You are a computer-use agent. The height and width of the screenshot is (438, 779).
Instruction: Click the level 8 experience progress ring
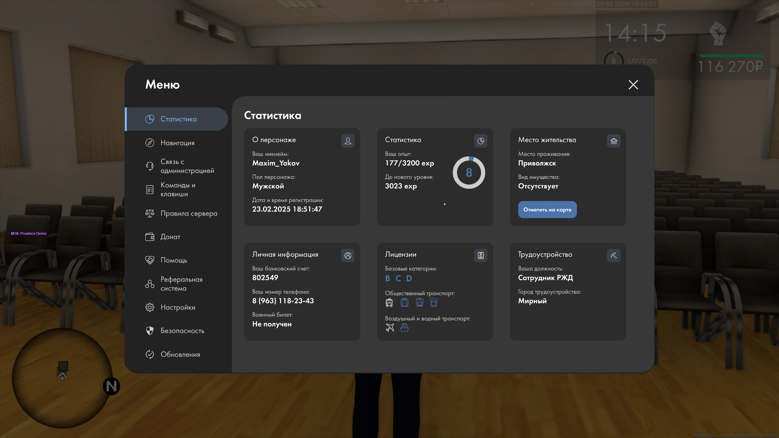pos(469,172)
